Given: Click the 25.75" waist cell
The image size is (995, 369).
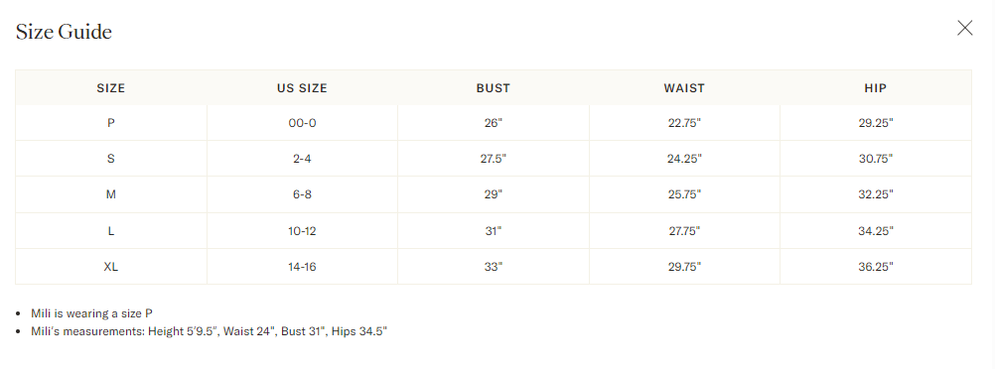Looking at the screenshot, I should [x=684, y=194].
